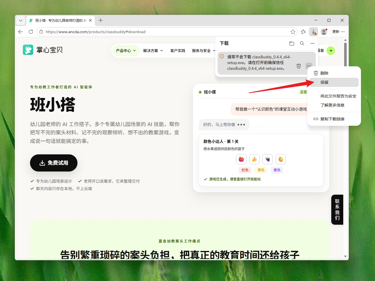Viewport: 375px width, 281px height.
Task: Expand the 服务与安全 nav dropdown
Action: [x=204, y=51]
